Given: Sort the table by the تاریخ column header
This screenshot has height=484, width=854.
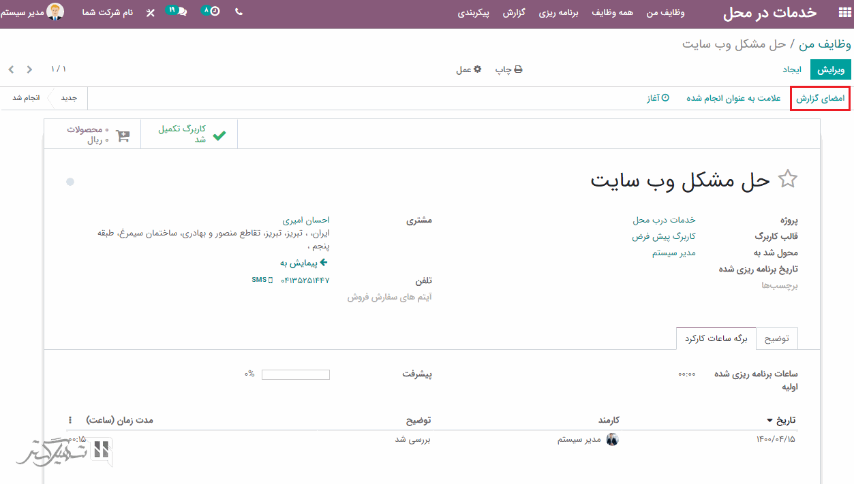Looking at the screenshot, I should (780, 420).
